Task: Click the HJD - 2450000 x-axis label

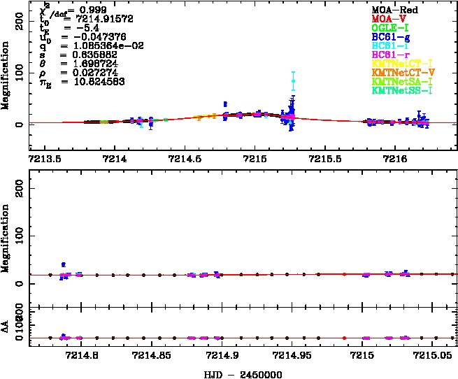Action: pyautogui.click(x=241, y=373)
